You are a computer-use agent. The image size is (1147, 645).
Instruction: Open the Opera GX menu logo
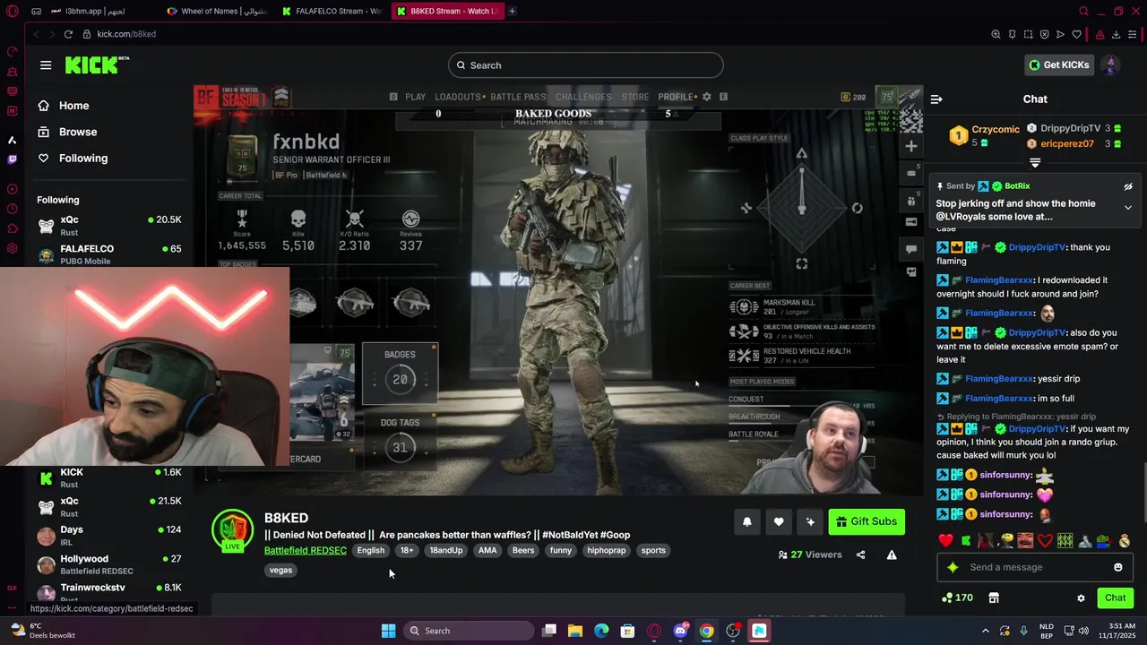[12, 12]
